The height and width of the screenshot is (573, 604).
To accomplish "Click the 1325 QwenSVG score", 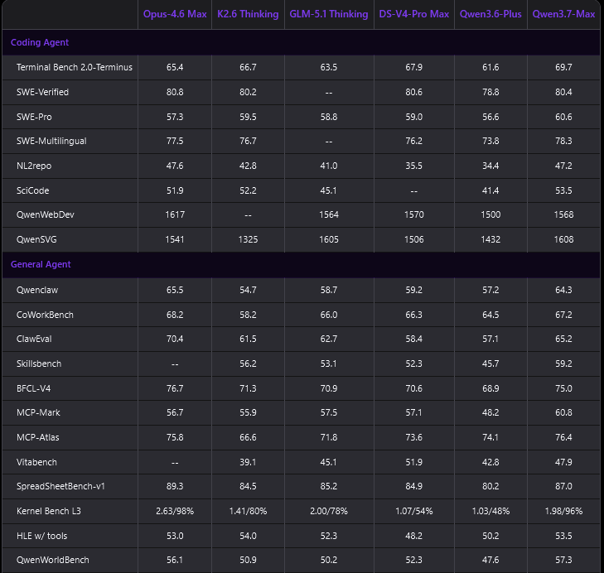I will (x=248, y=239).
